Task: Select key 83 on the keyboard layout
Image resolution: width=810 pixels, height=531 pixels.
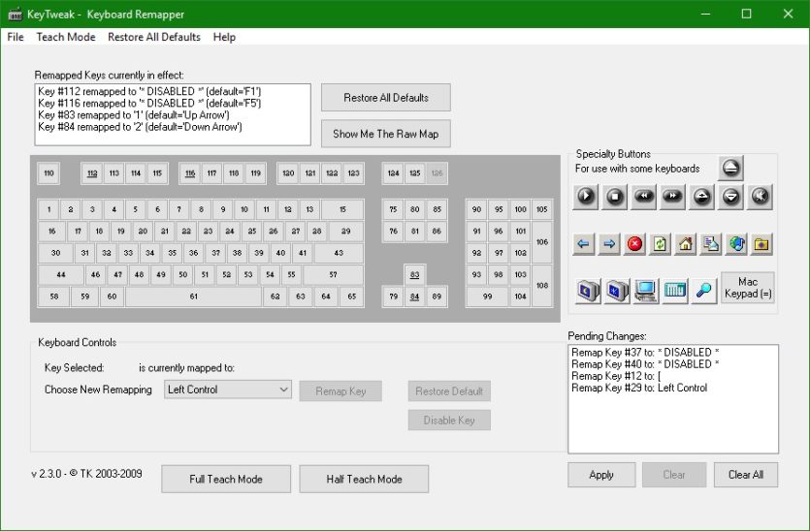Action: tap(415, 274)
